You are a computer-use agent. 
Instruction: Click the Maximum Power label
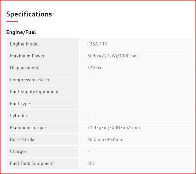(x=27, y=56)
